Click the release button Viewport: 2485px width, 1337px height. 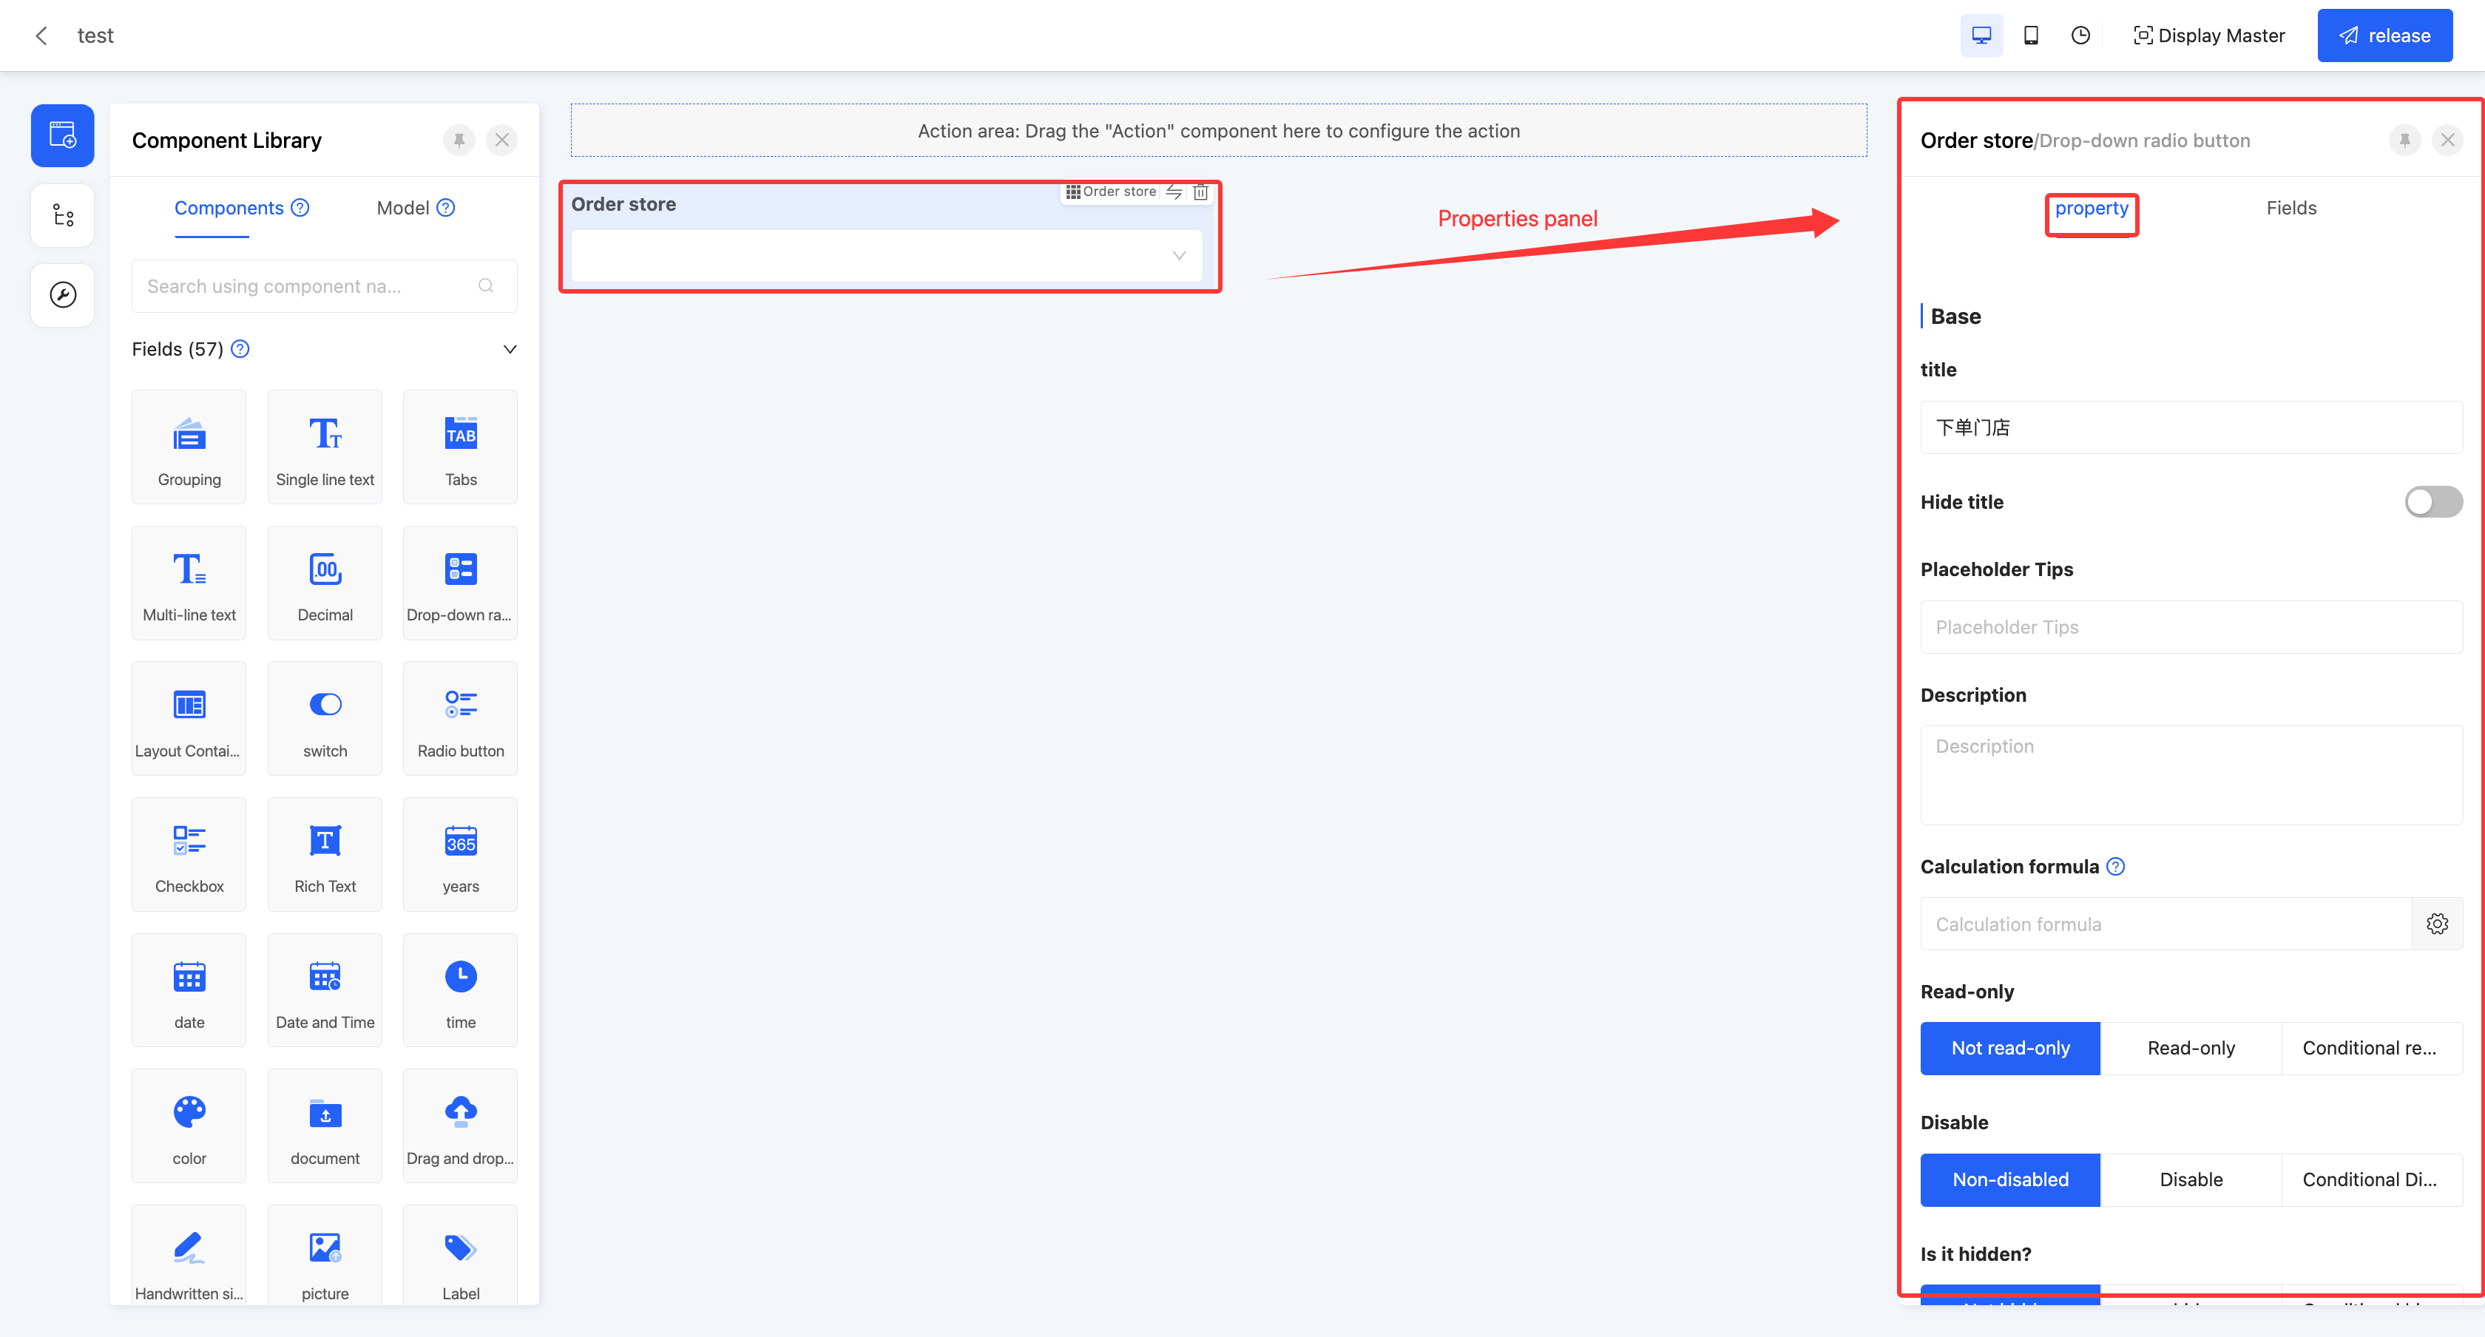tap(2384, 35)
